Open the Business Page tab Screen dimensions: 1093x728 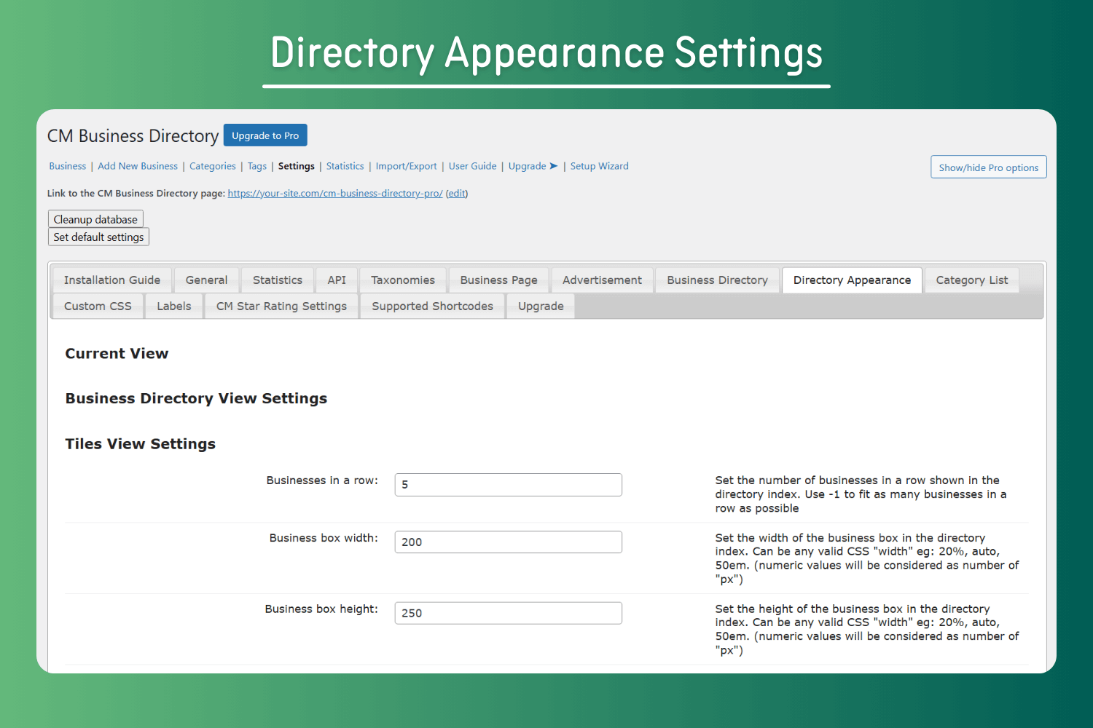[499, 280]
